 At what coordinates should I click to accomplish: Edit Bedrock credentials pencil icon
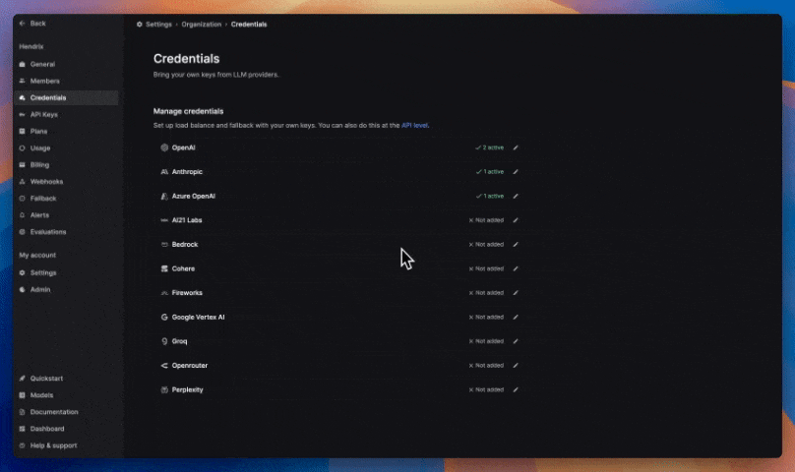tap(516, 245)
